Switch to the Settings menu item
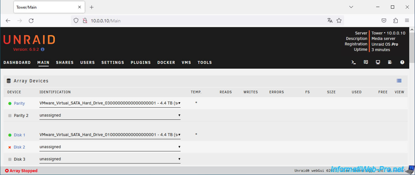This screenshot has width=415, height=175. (113, 63)
